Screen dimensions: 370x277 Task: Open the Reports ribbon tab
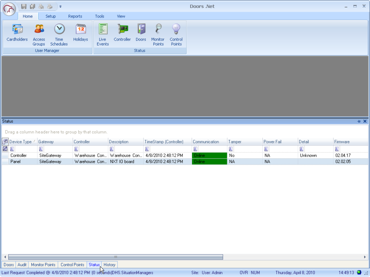tap(75, 16)
